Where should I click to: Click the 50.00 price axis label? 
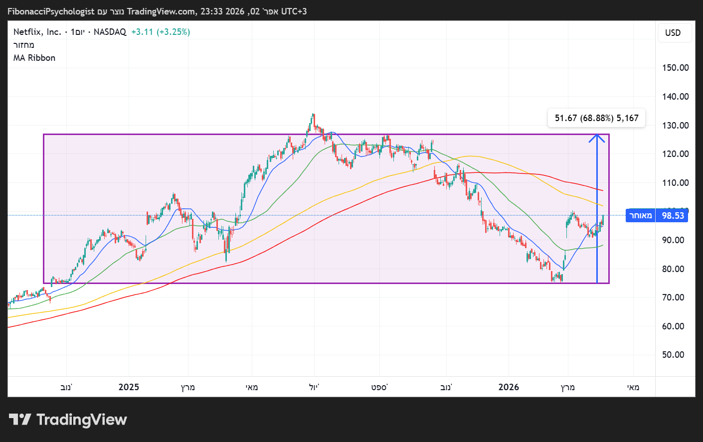[675, 355]
